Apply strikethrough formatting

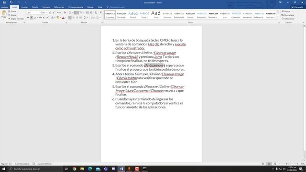pos(40,18)
